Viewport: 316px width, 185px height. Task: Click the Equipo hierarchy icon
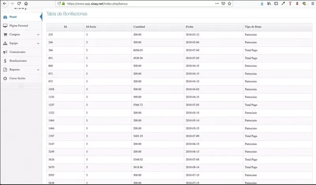pos(5,43)
